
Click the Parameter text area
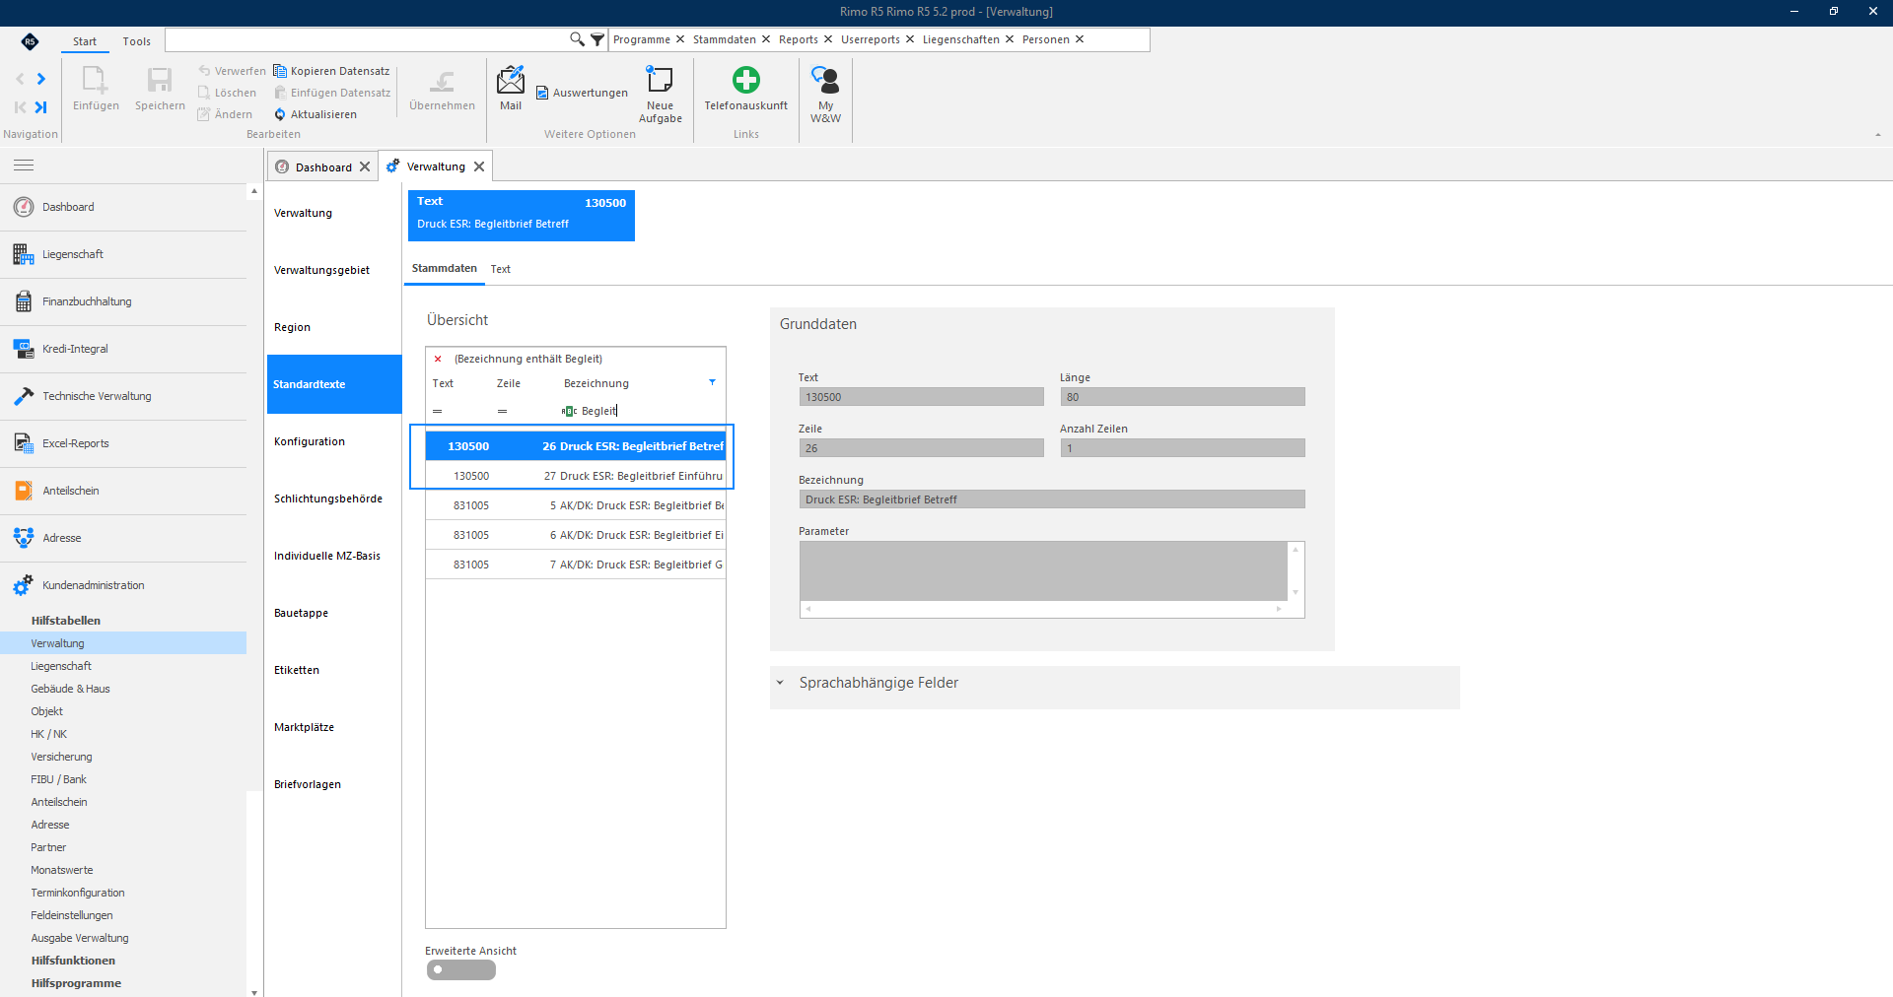[x=1043, y=571]
